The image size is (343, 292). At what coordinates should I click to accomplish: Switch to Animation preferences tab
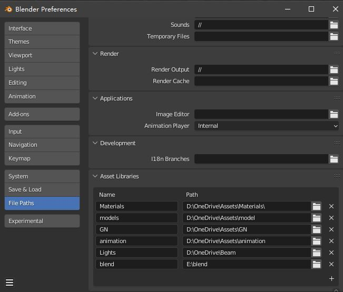(x=42, y=96)
